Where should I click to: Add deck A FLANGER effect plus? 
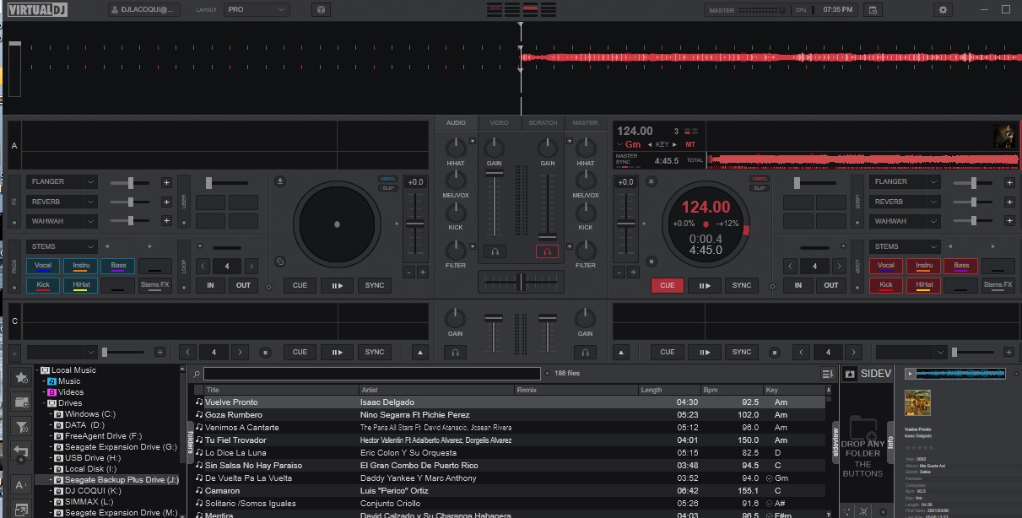166,182
